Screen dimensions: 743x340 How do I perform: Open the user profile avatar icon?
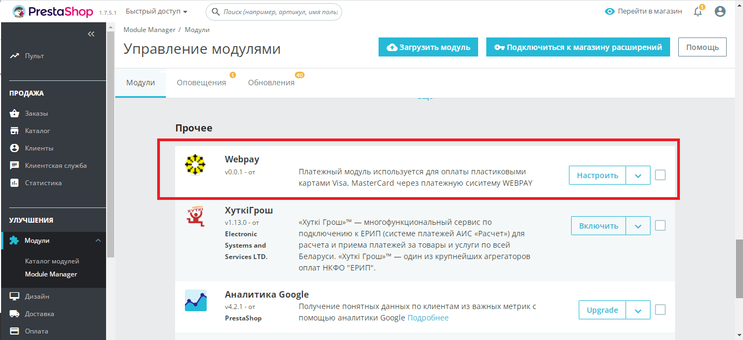point(720,11)
